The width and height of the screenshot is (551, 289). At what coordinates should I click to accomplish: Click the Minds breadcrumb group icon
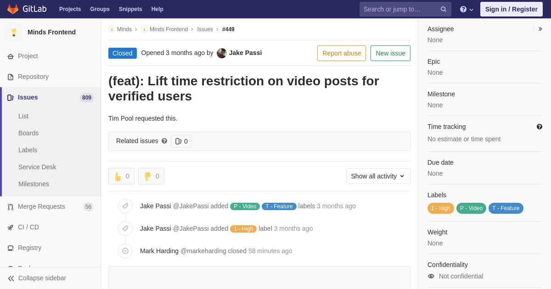[x=112, y=29]
